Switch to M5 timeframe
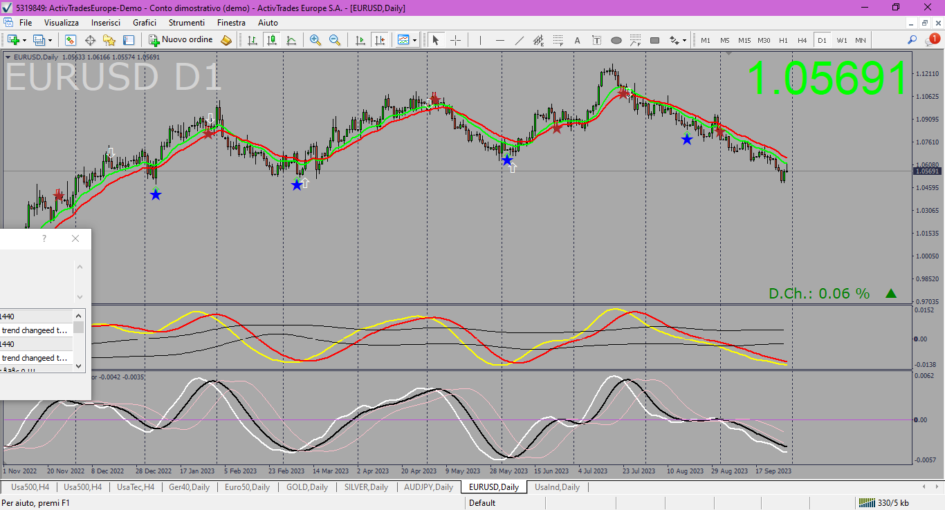945x510 pixels. coord(725,40)
